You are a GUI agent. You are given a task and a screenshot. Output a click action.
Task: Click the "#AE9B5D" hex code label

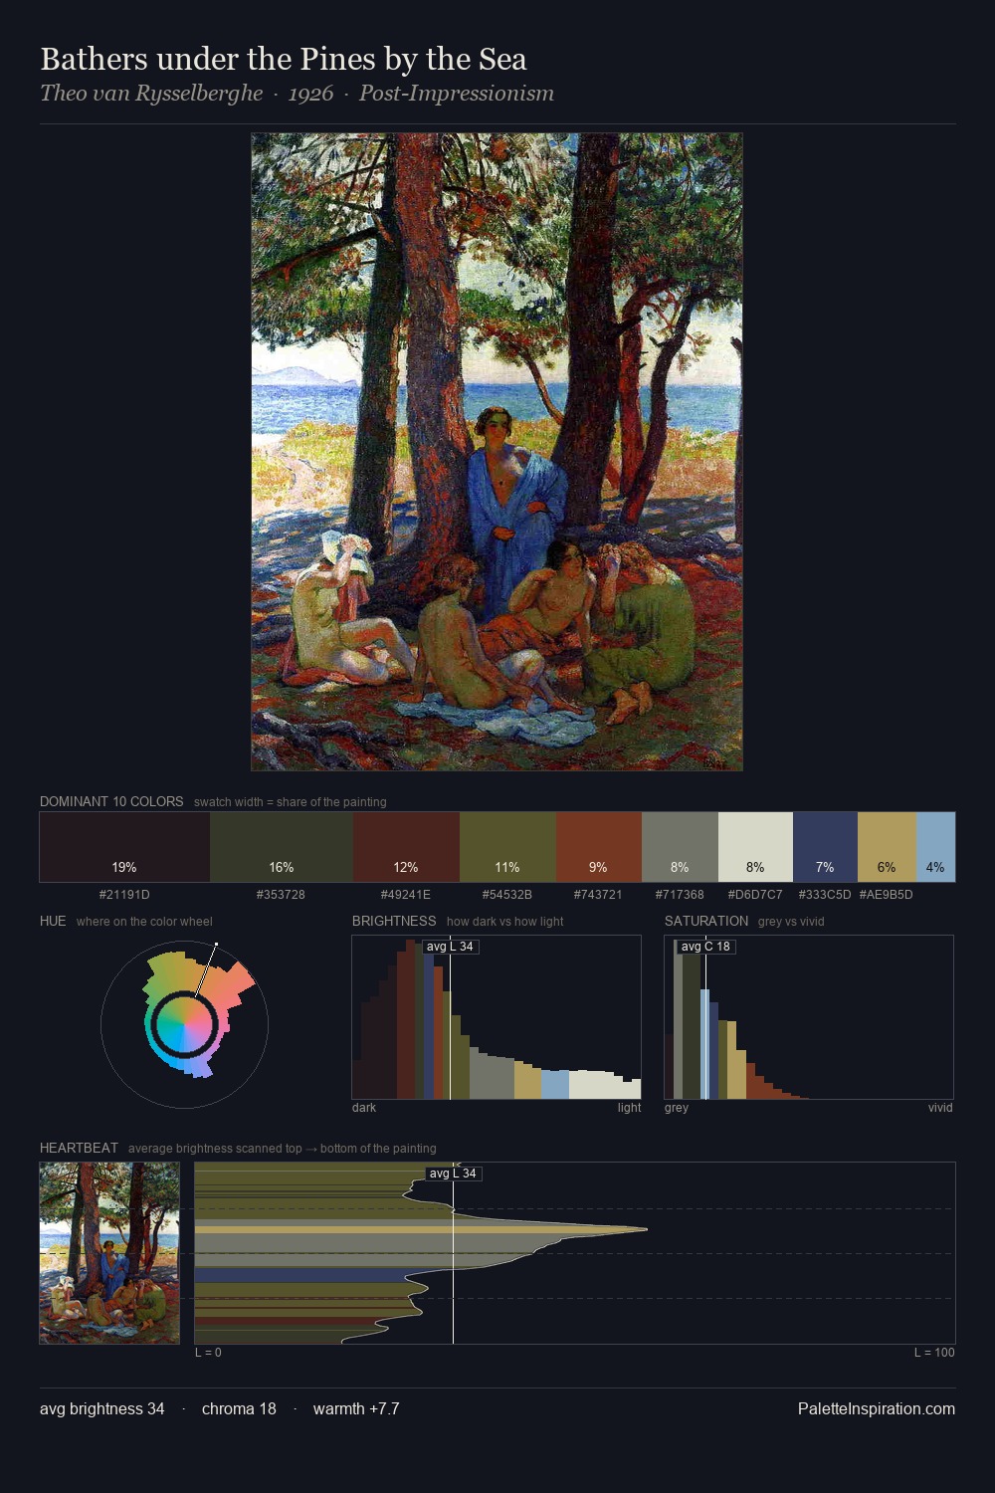click(x=886, y=895)
